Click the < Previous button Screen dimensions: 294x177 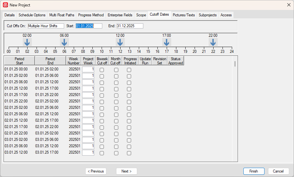point(96,171)
